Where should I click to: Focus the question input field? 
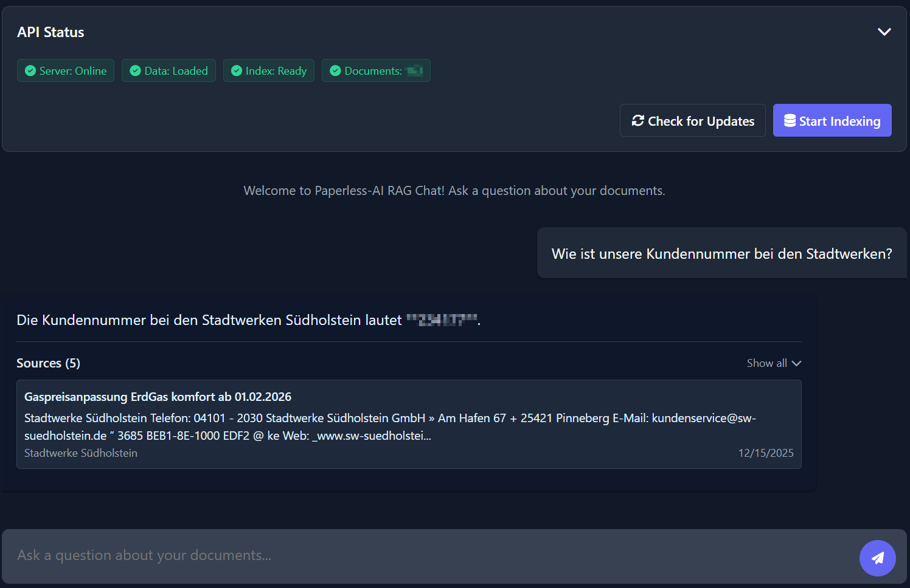426,556
